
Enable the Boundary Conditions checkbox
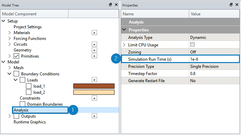16,74
